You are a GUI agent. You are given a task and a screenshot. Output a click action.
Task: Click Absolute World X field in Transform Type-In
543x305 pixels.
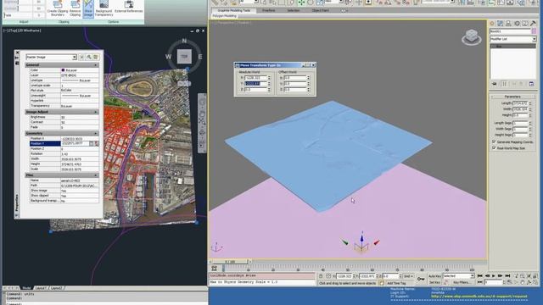tap(255, 78)
